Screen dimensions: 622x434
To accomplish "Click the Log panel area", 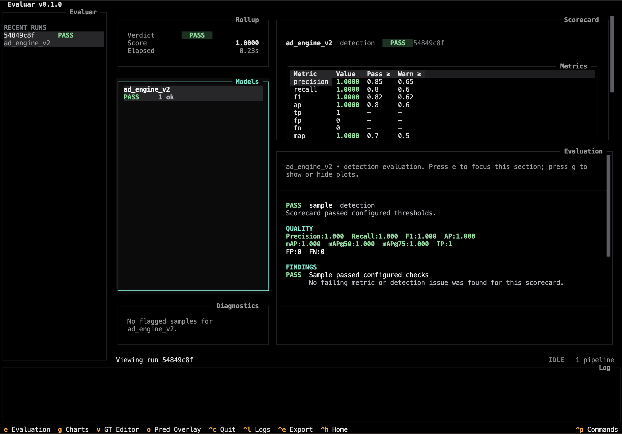I will tap(311, 395).
